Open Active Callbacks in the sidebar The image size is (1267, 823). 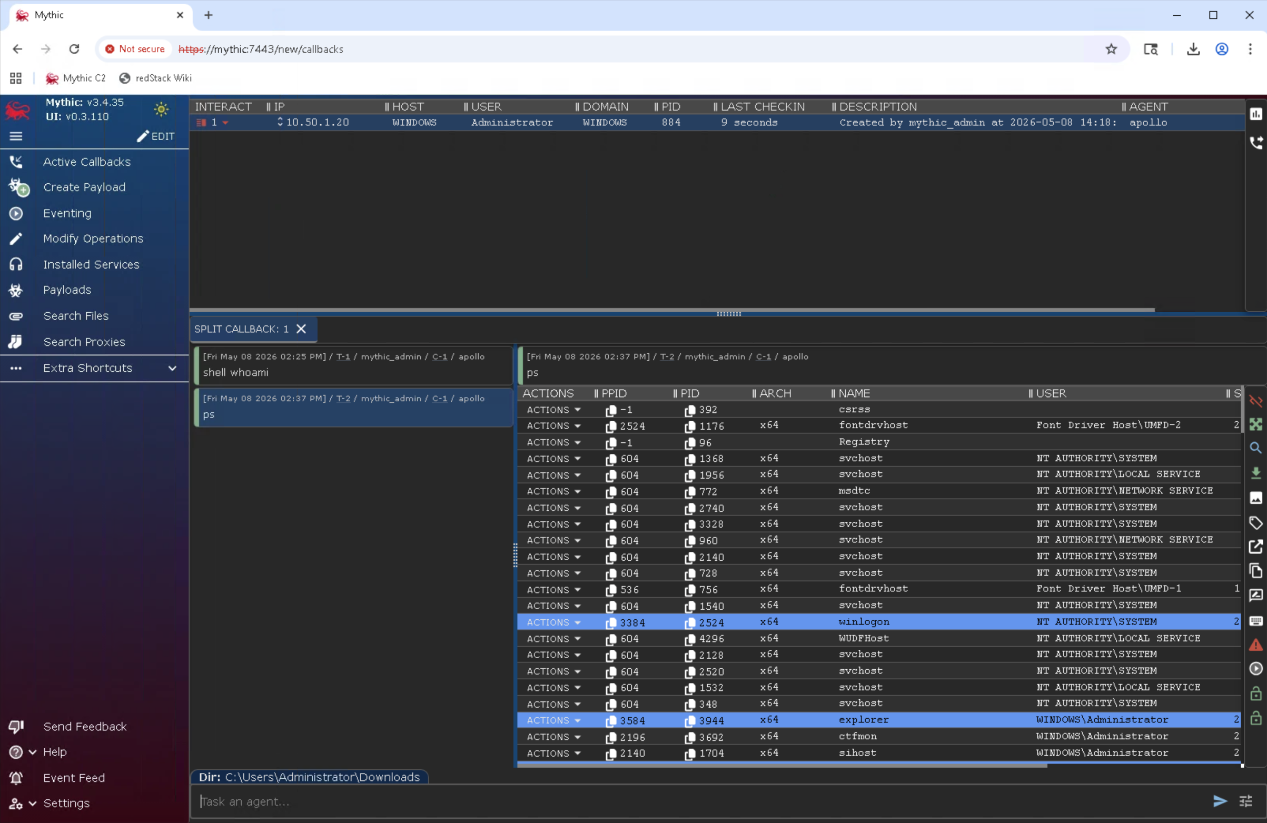pos(87,162)
